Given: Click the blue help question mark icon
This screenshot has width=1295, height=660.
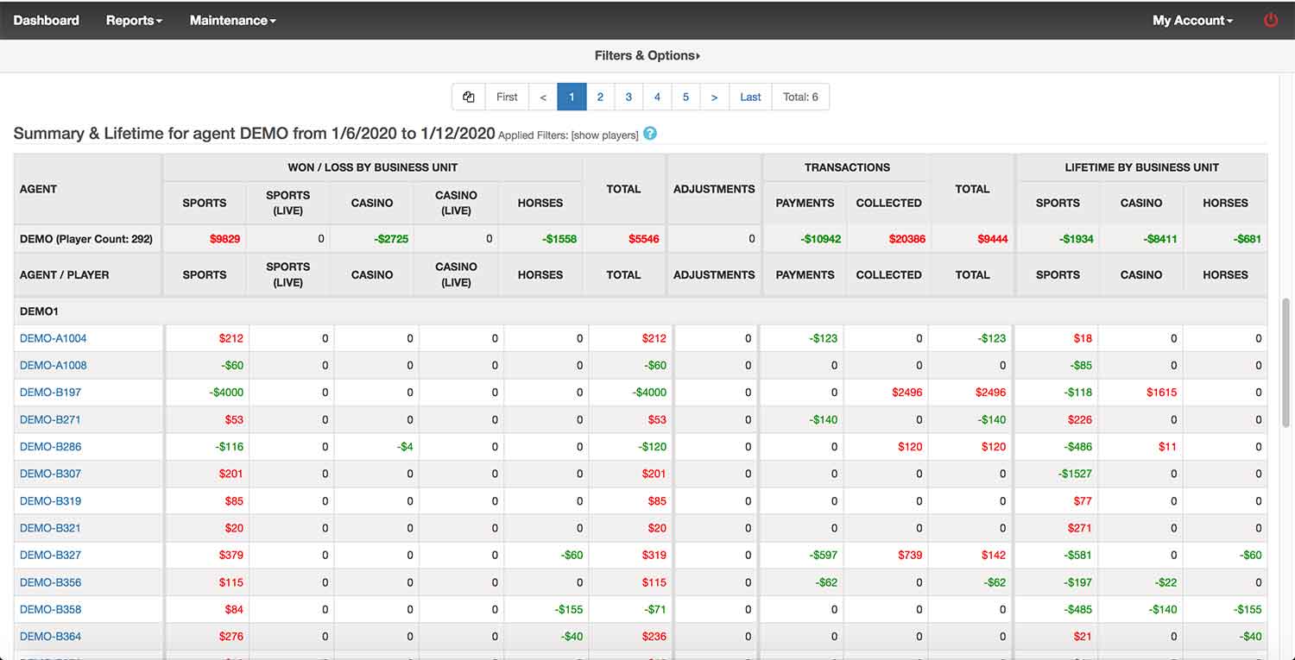Looking at the screenshot, I should coord(650,134).
